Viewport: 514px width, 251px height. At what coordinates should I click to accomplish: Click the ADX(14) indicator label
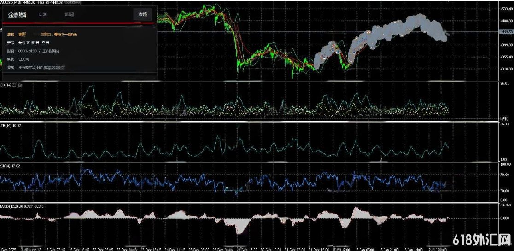(x=11, y=85)
